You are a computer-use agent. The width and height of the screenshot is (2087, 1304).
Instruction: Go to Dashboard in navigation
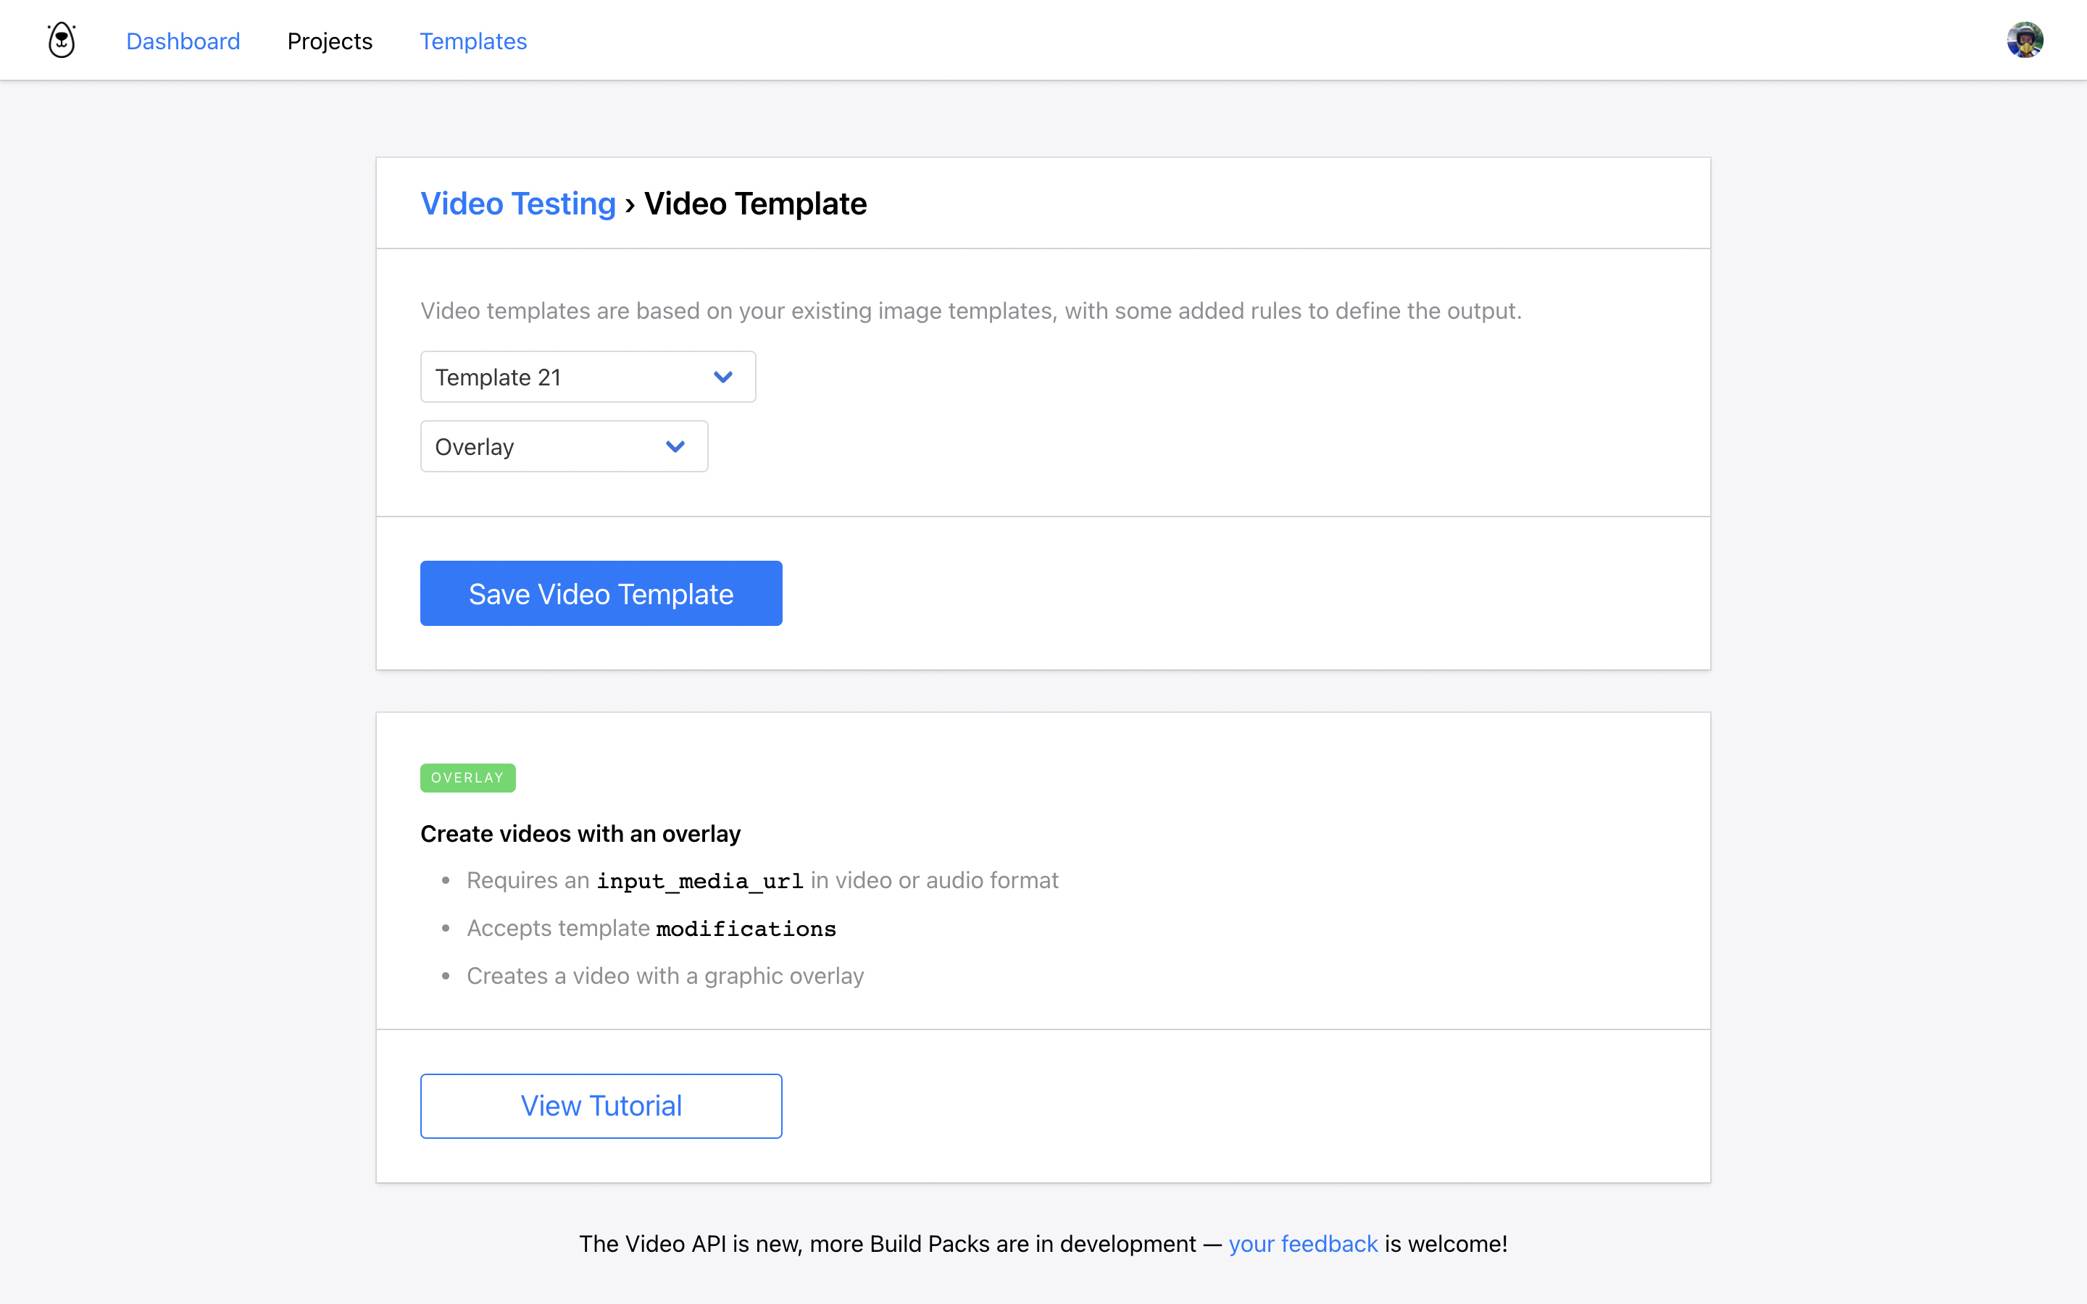(x=183, y=41)
